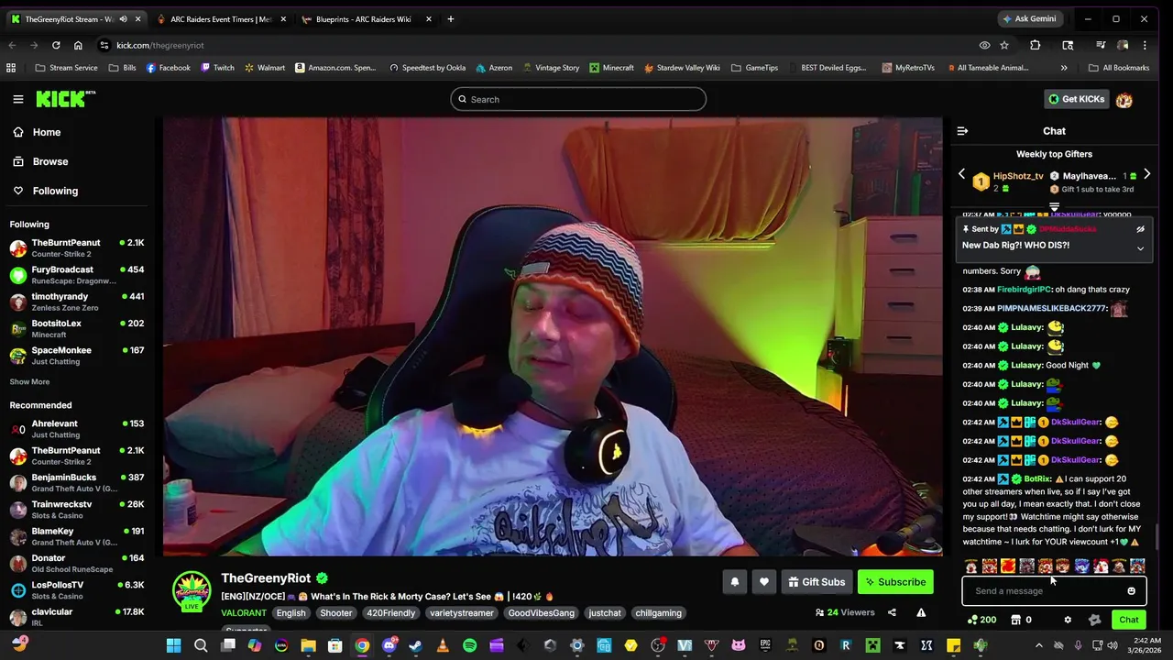Open the emoji picker in chat
The height and width of the screenshot is (660, 1173).
coord(1131,591)
